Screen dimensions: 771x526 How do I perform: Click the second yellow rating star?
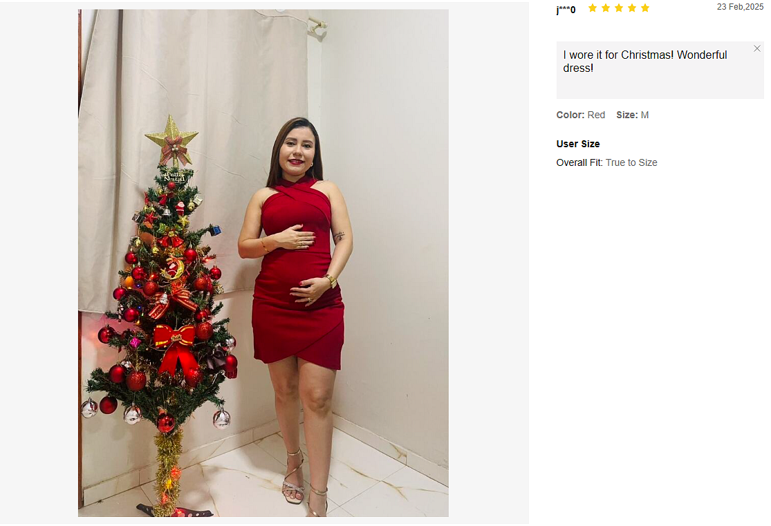[606, 8]
